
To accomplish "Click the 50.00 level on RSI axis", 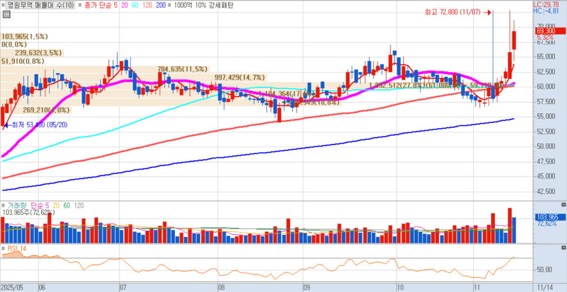I will 544,270.
